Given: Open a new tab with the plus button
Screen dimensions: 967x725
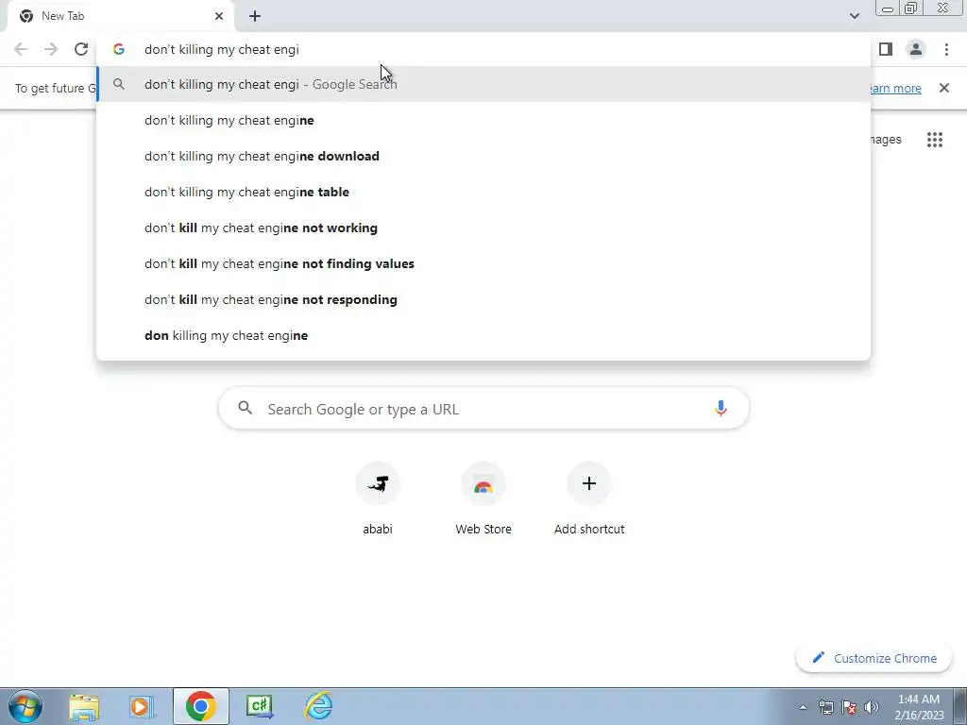Looking at the screenshot, I should pos(255,17).
